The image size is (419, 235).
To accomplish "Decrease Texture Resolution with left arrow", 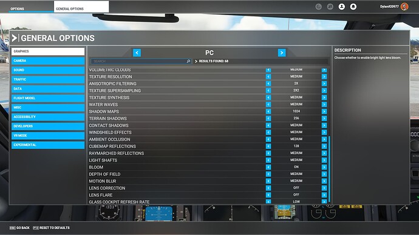I will click(x=268, y=77).
